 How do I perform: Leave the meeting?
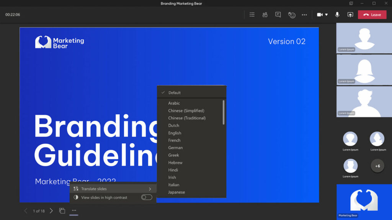372,15
